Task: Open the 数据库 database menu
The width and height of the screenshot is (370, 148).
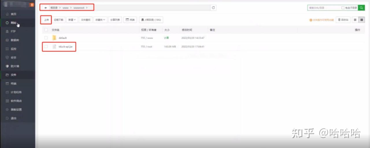Action: click(x=18, y=40)
